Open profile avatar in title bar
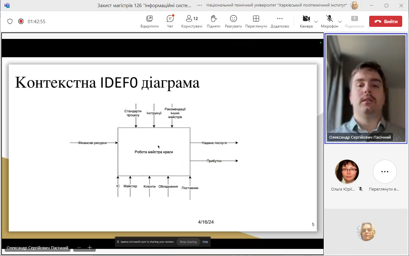The height and width of the screenshot is (256, 409). coord(354,5)
